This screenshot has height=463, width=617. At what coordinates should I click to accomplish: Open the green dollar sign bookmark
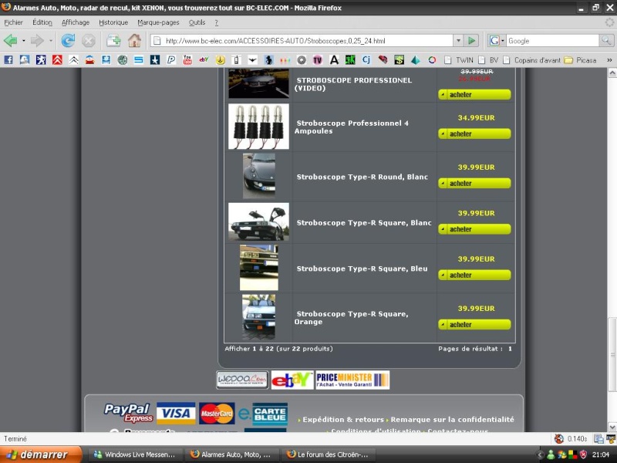pos(399,60)
